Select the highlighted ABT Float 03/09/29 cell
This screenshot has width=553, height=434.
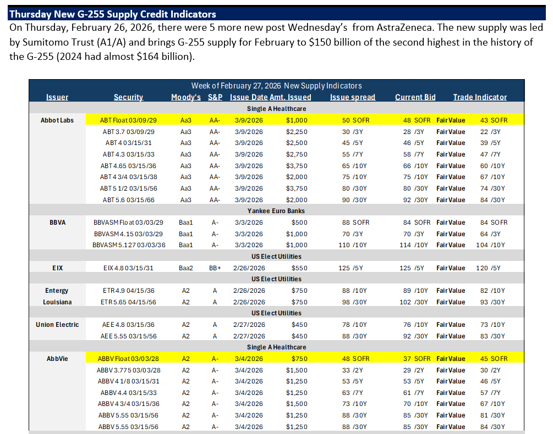coord(128,120)
